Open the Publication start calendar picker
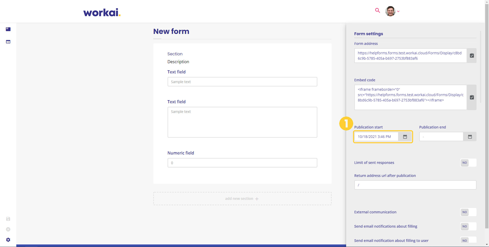489x247 pixels. (x=405, y=137)
